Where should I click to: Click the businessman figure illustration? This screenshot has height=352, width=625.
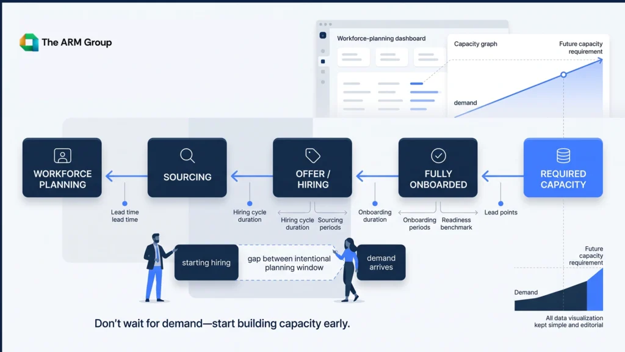point(157,268)
